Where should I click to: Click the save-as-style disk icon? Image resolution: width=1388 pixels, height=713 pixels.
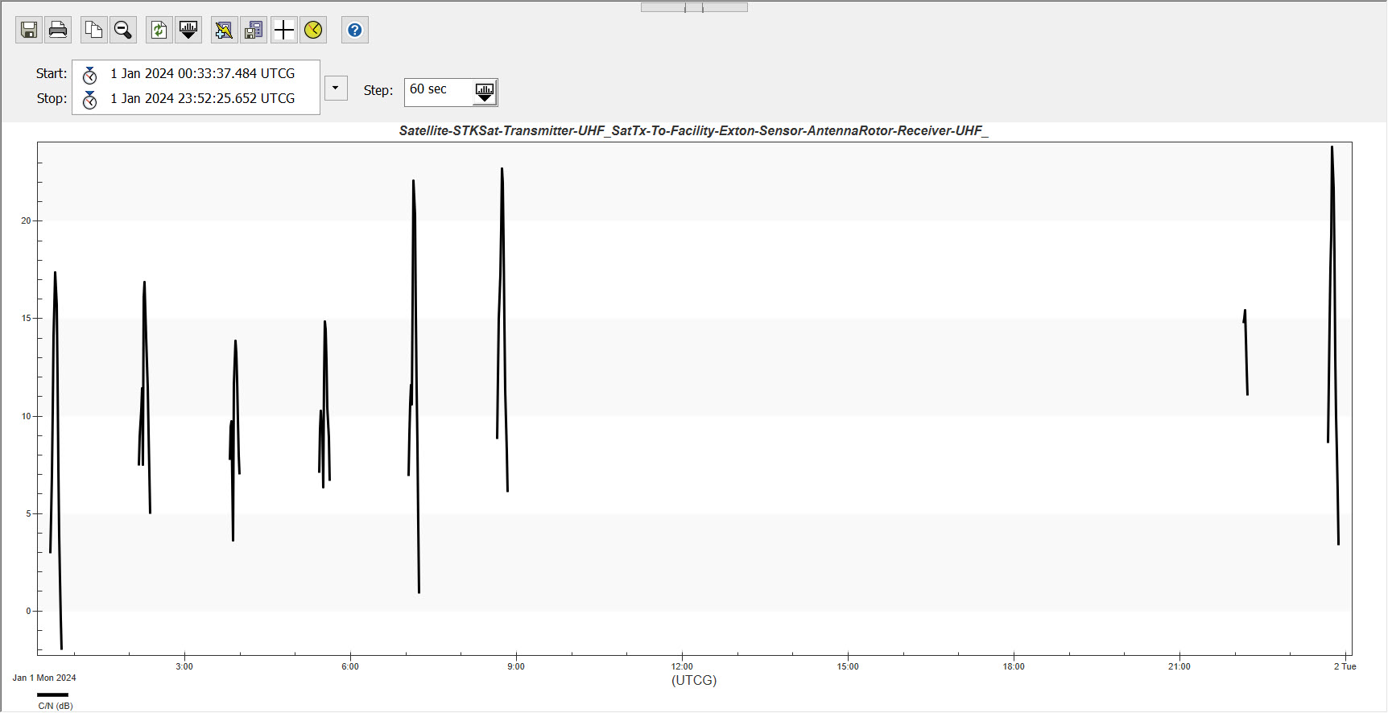point(254,31)
